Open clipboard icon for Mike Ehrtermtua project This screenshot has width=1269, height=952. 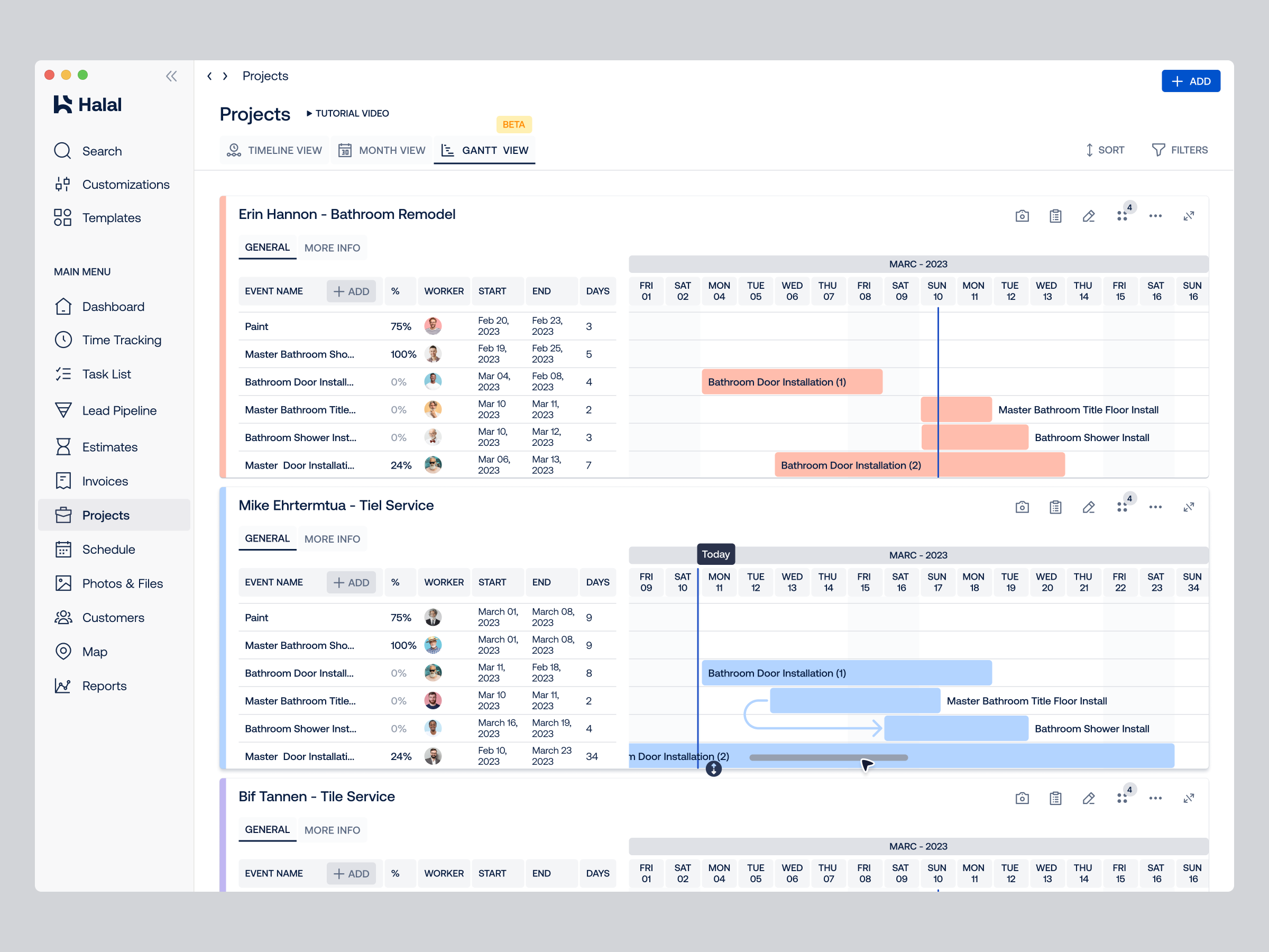point(1055,507)
